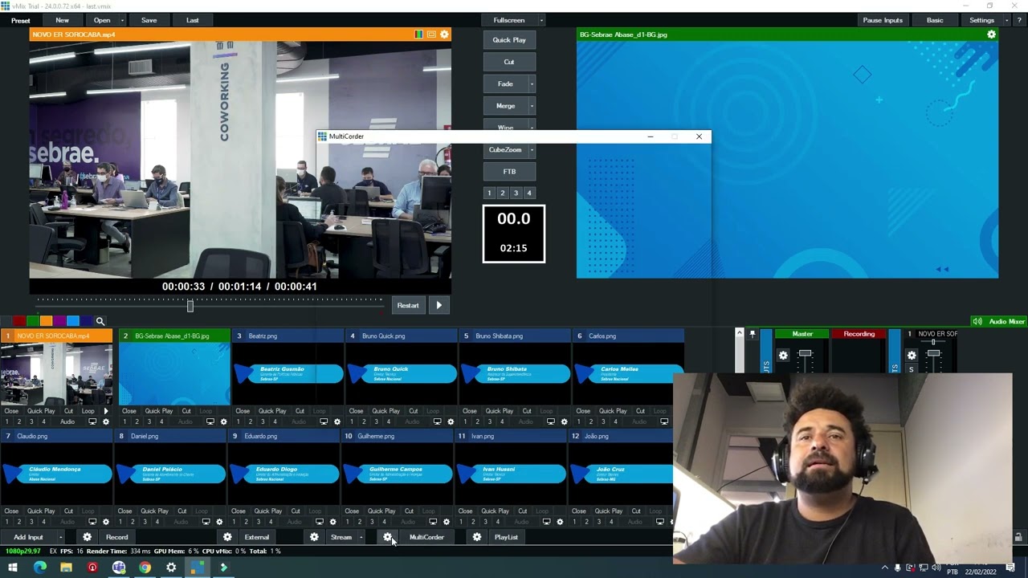Select input 9 Eduardo.png thumbnail

[284, 474]
